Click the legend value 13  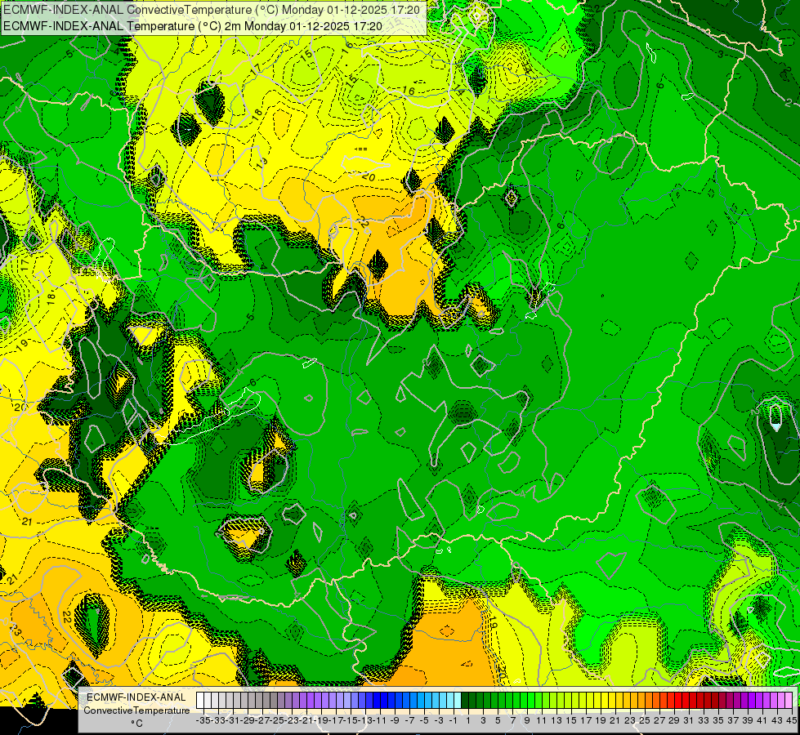[x=556, y=720]
